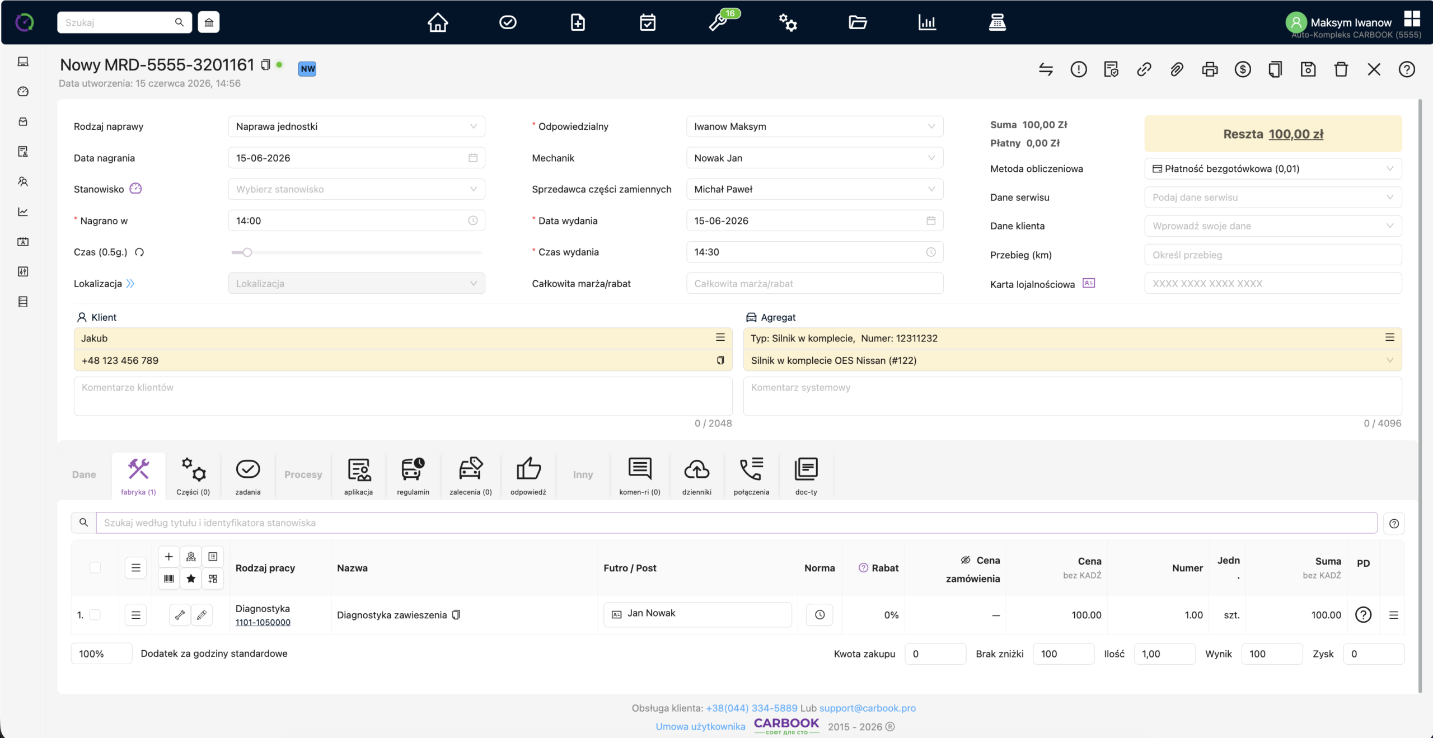Click the global Szukaj search field
1433x738 pixels.
pyautogui.click(x=124, y=22)
